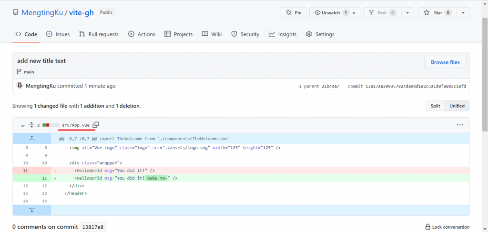Open the vite-gh repository link
The height and width of the screenshot is (232, 488).
(x=81, y=13)
